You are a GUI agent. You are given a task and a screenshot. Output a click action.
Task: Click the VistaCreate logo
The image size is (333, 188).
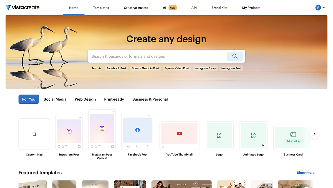(x=23, y=7)
